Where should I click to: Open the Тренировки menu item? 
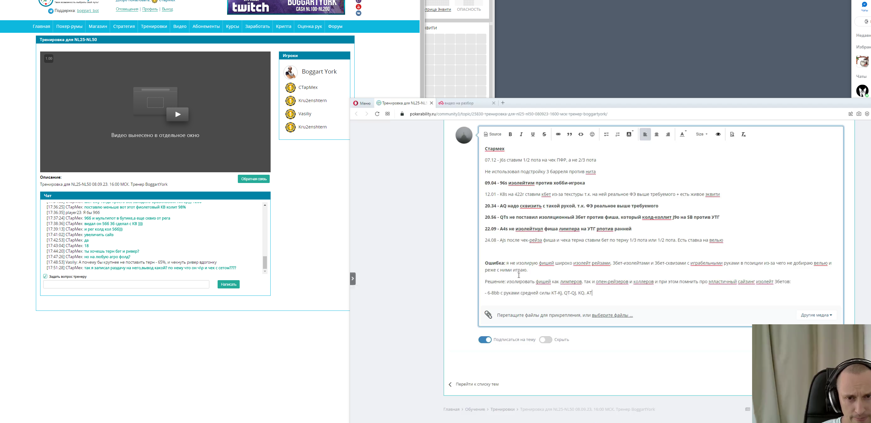(x=154, y=26)
